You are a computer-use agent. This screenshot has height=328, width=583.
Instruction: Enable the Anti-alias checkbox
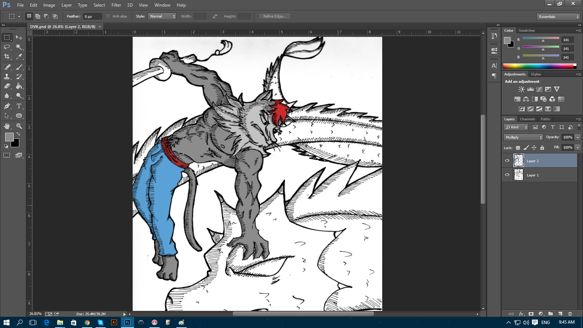[108, 16]
